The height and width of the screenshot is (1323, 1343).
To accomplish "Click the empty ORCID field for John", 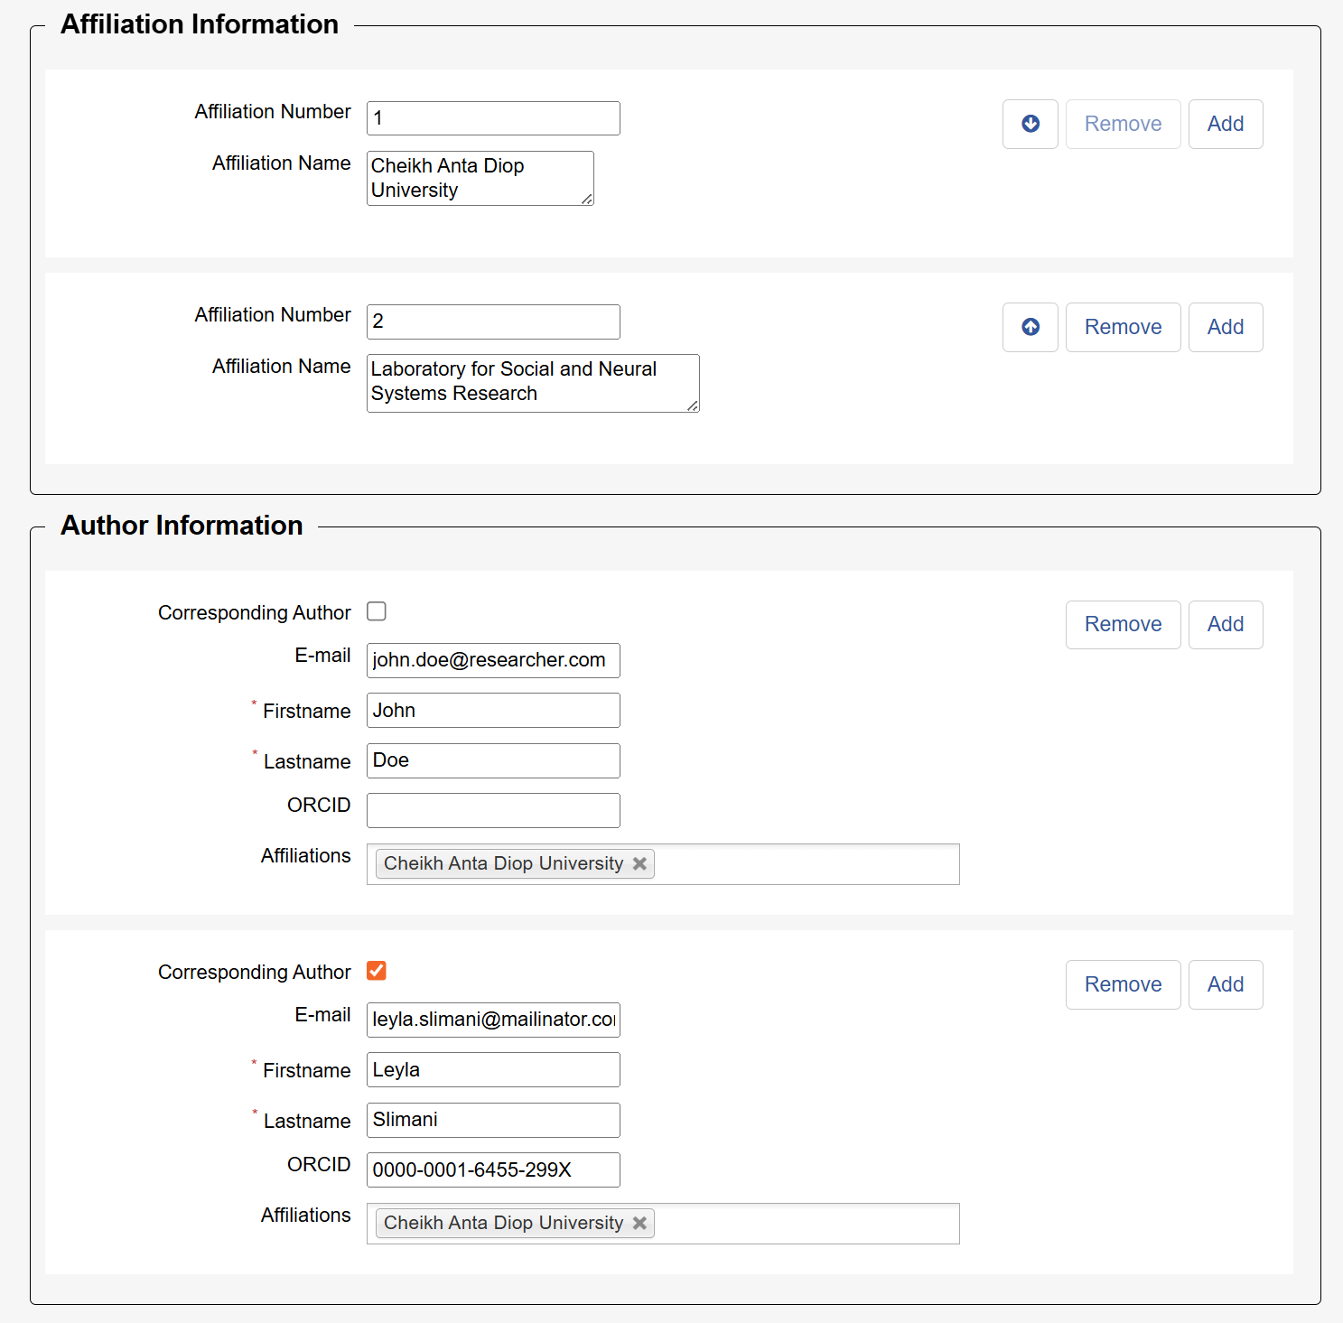I will (493, 810).
